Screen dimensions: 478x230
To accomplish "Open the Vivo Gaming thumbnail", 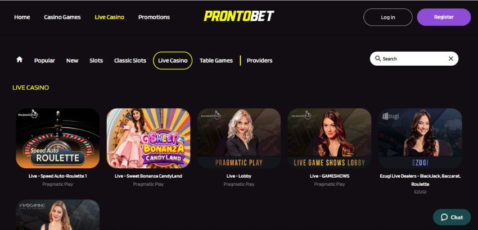I will coord(57,215).
